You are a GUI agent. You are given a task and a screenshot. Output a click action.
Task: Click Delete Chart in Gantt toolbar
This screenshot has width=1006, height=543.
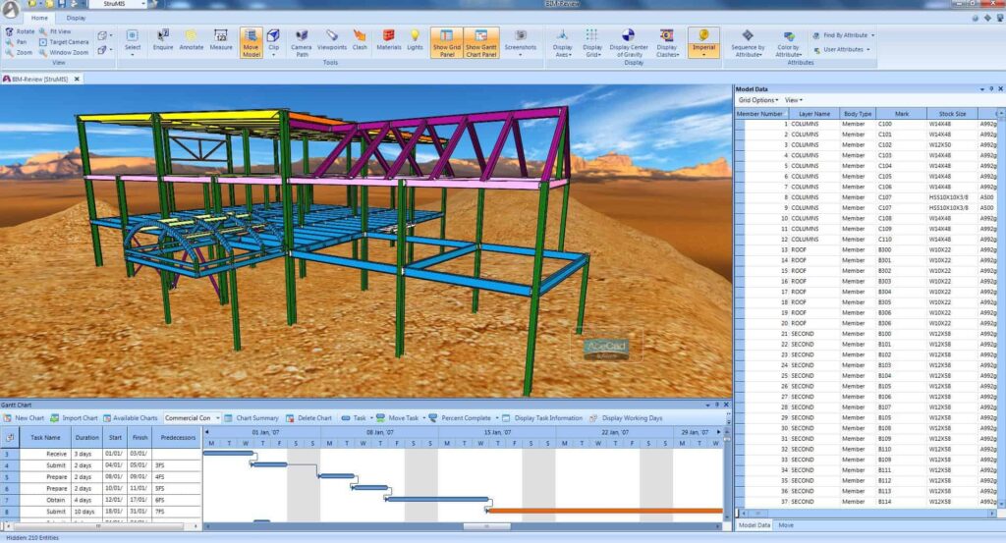click(308, 418)
